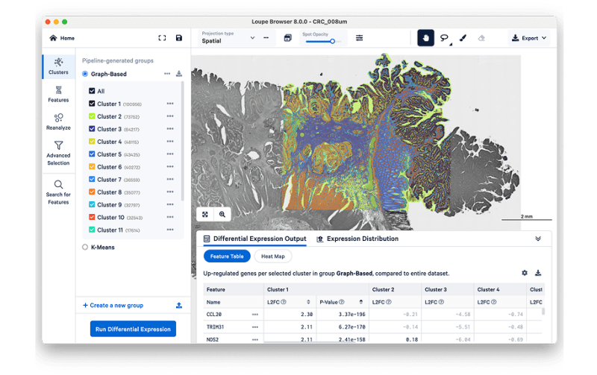Open the Projection type Spatial dropdown
Viewport: 597px width, 375px height.
pyautogui.click(x=228, y=38)
